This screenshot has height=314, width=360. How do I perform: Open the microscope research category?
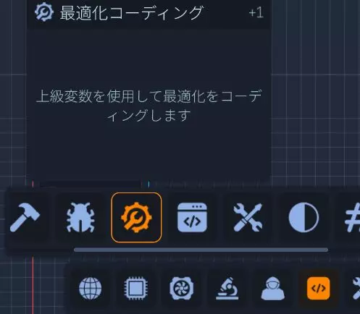point(227,289)
